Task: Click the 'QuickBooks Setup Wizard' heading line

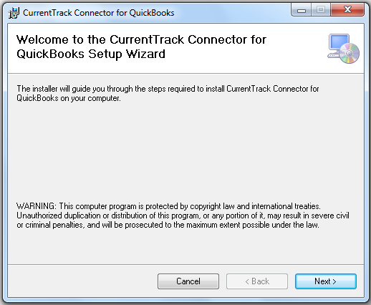Action: coord(91,54)
